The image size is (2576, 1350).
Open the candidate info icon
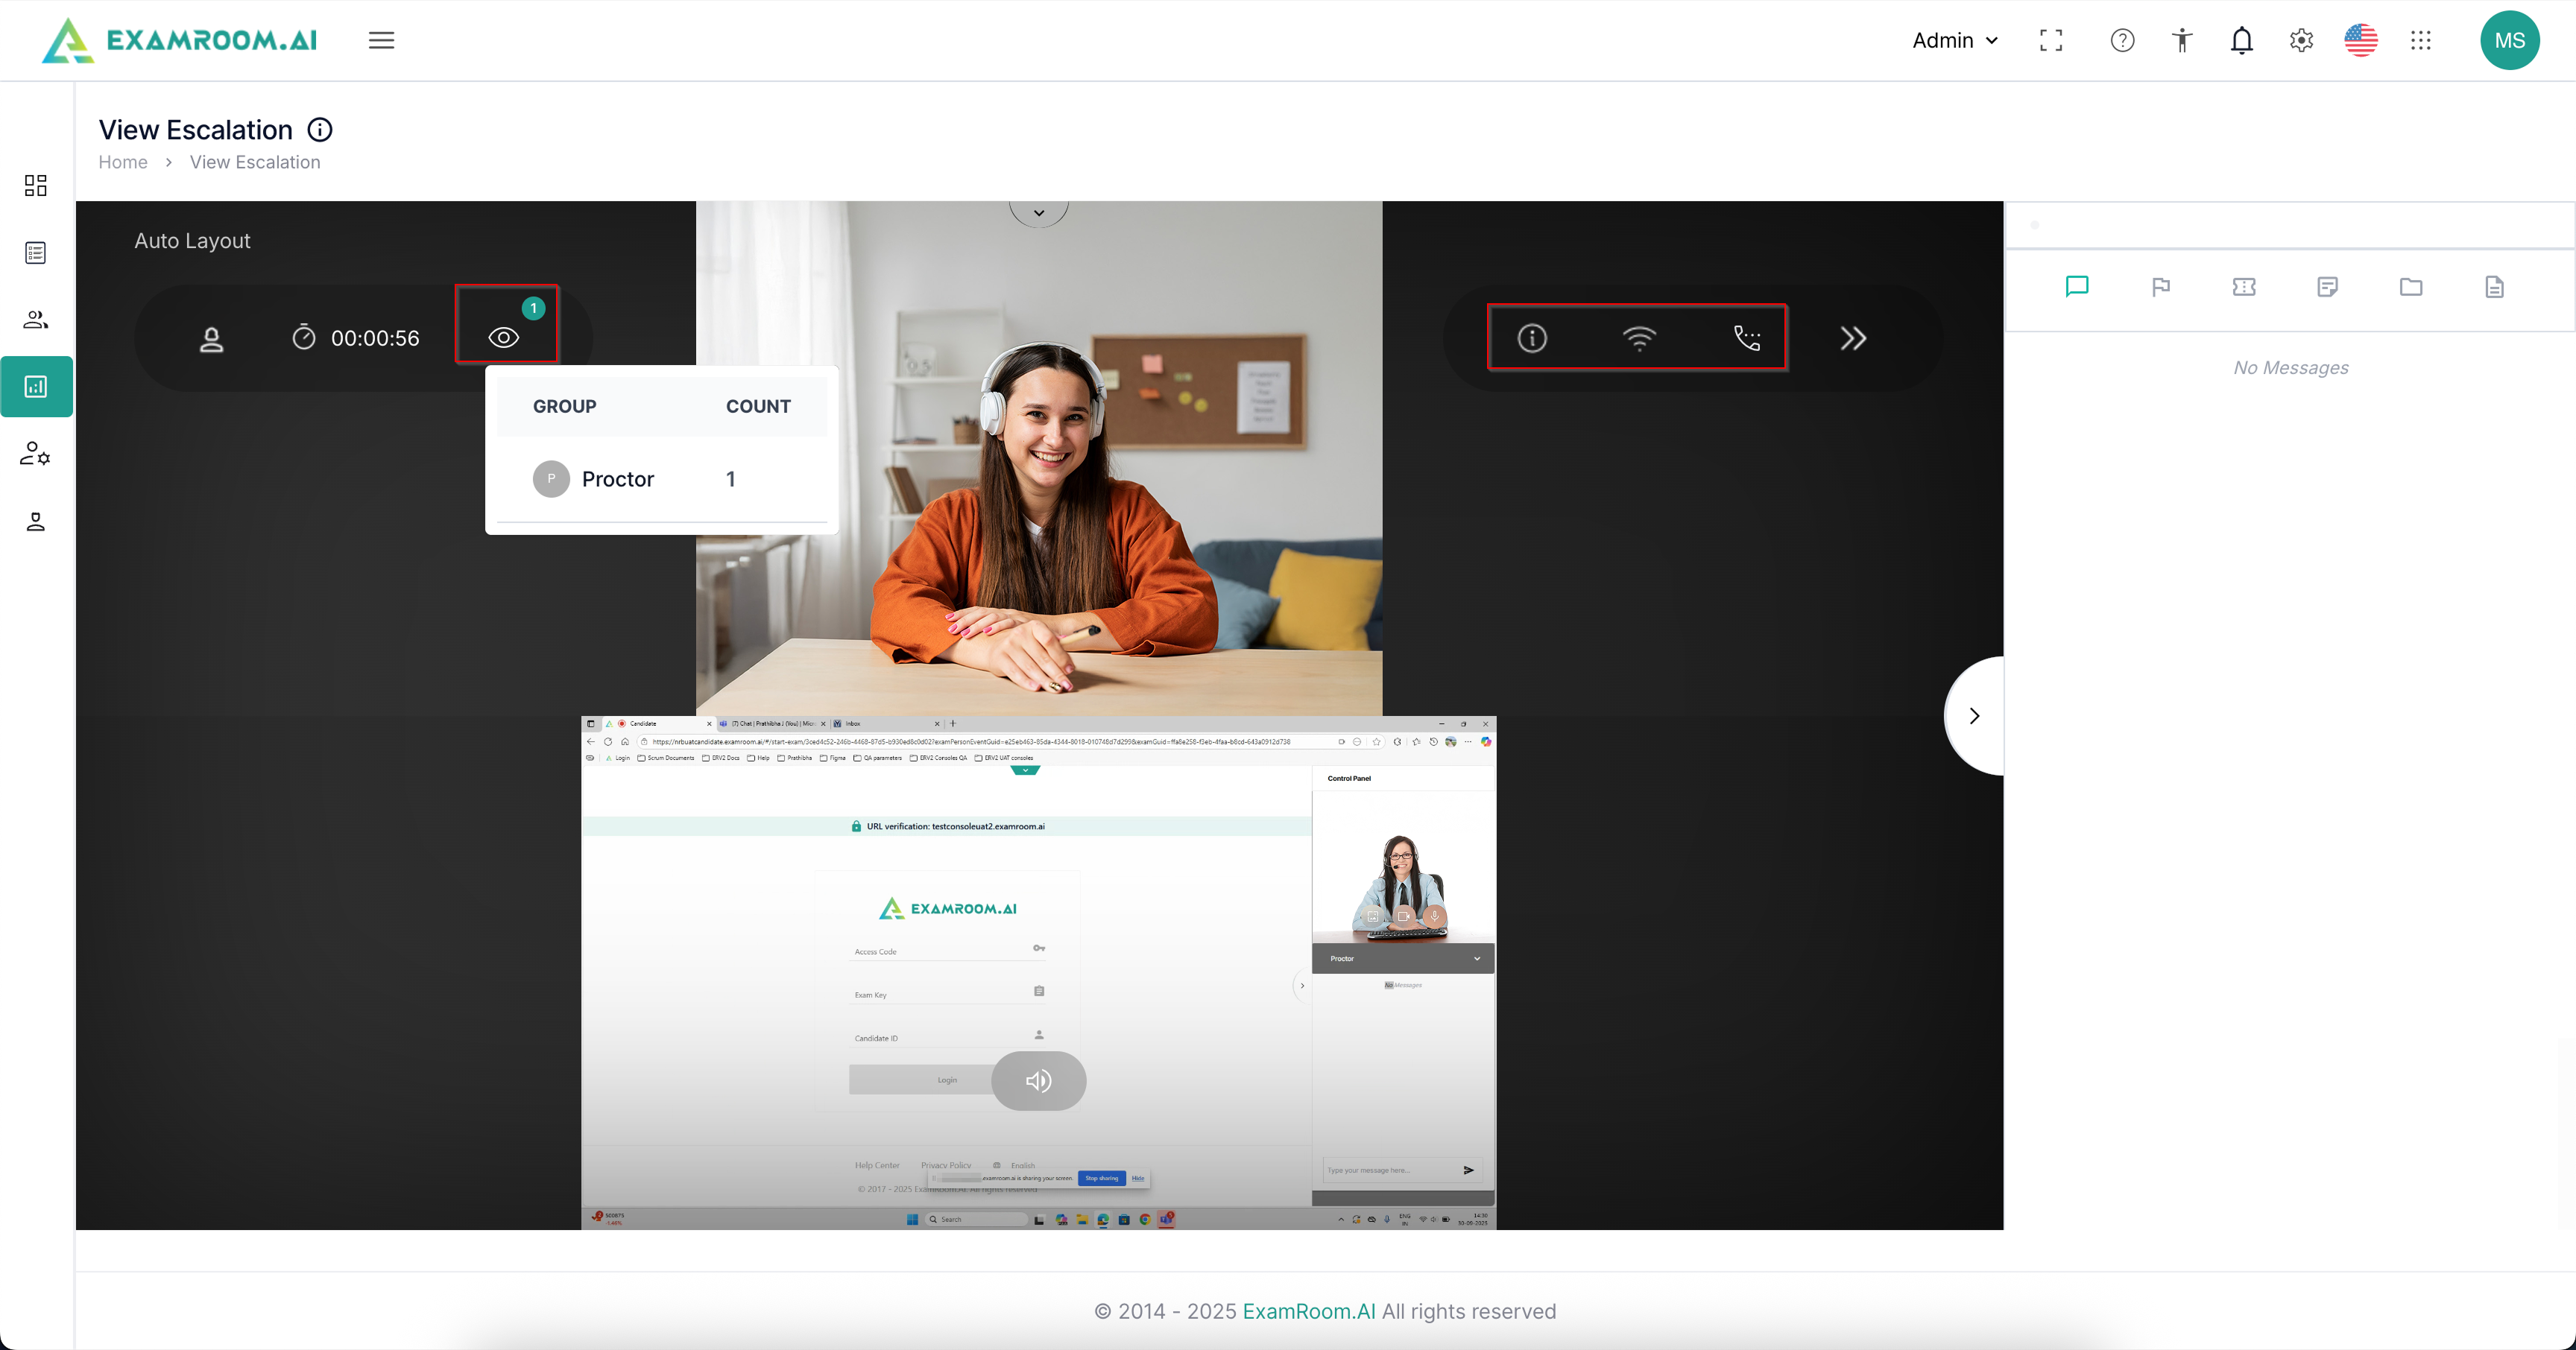pyautogui.click(x=1532, y=339)
